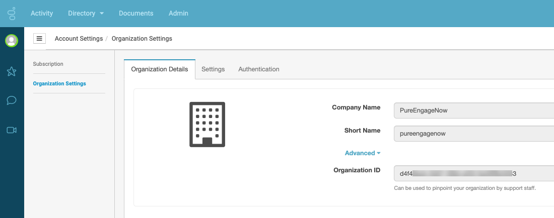This screenshot has height=218, width=554.
Task: Open the Chat bubble icon
Action: (x=12, y=101)
